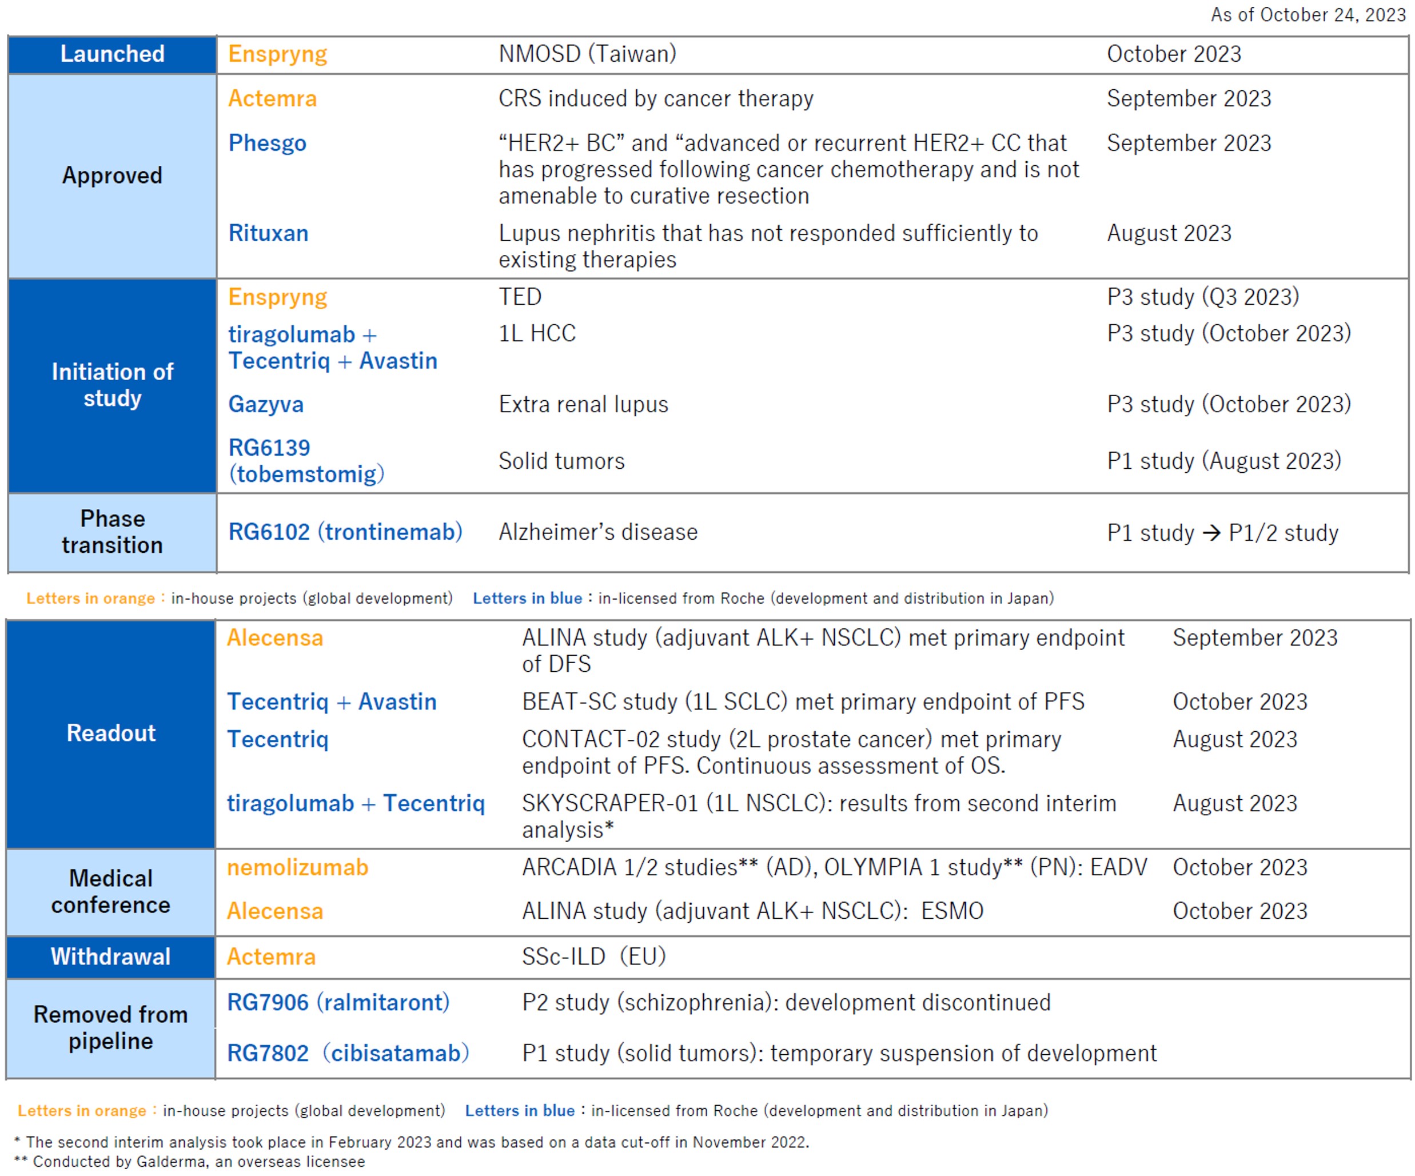Click 'Actemra' in the Approved section
The width and height of the screenshot is (1415, 1176).
272,99
